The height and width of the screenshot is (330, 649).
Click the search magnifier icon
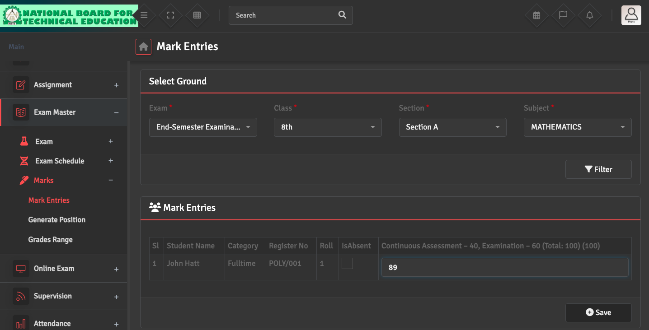(342, 15)
